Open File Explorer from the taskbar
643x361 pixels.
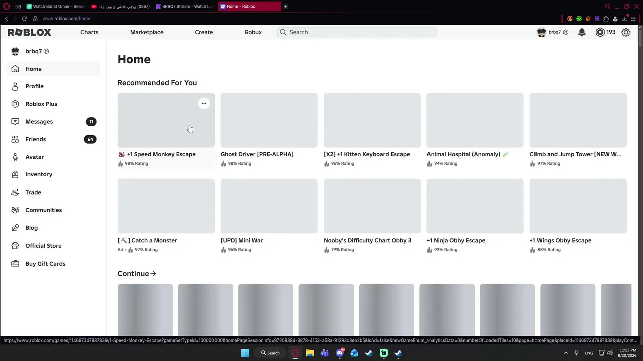point(310,353)
